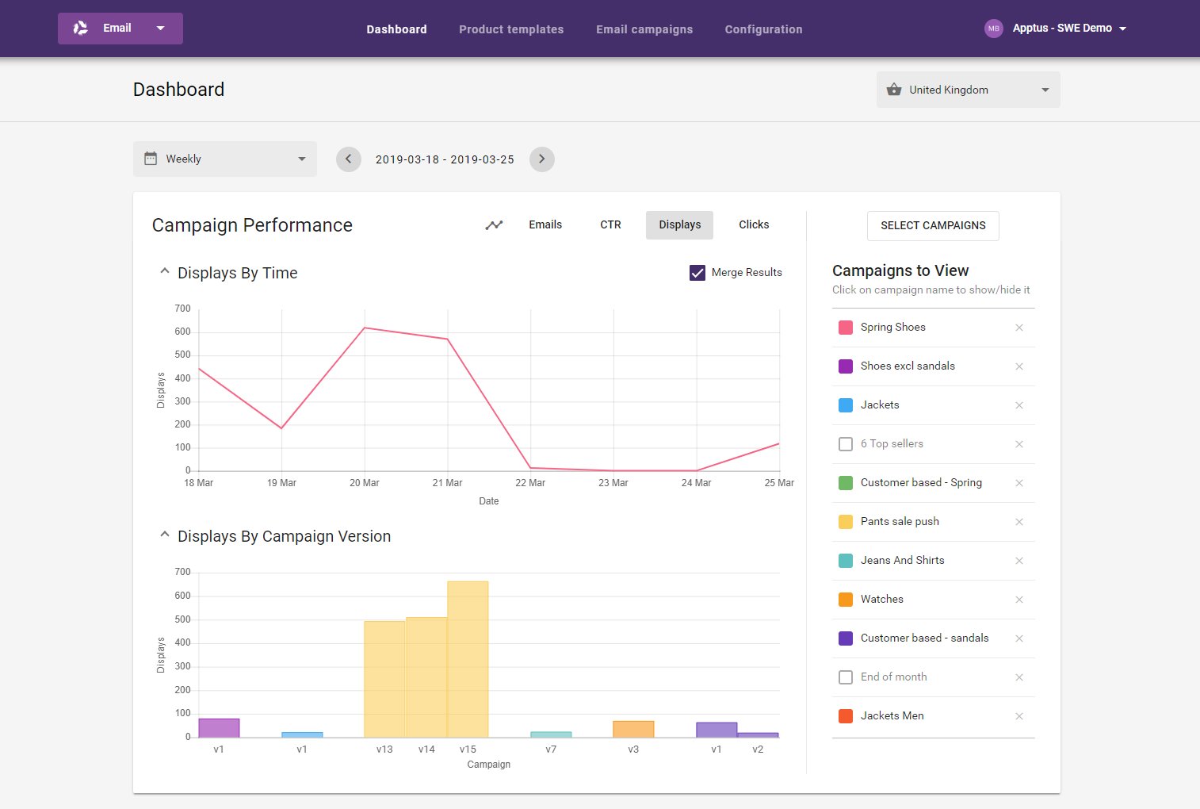Click the Jackets campaign name
The height and width of the screenshot is (809, 1200).
[880, 405]
